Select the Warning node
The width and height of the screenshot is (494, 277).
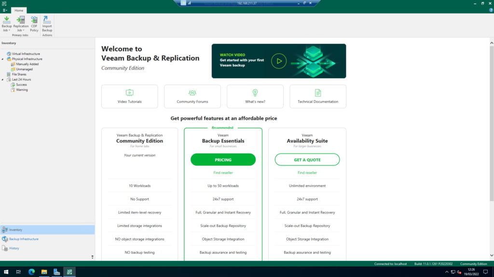click(x=22, y=90)
